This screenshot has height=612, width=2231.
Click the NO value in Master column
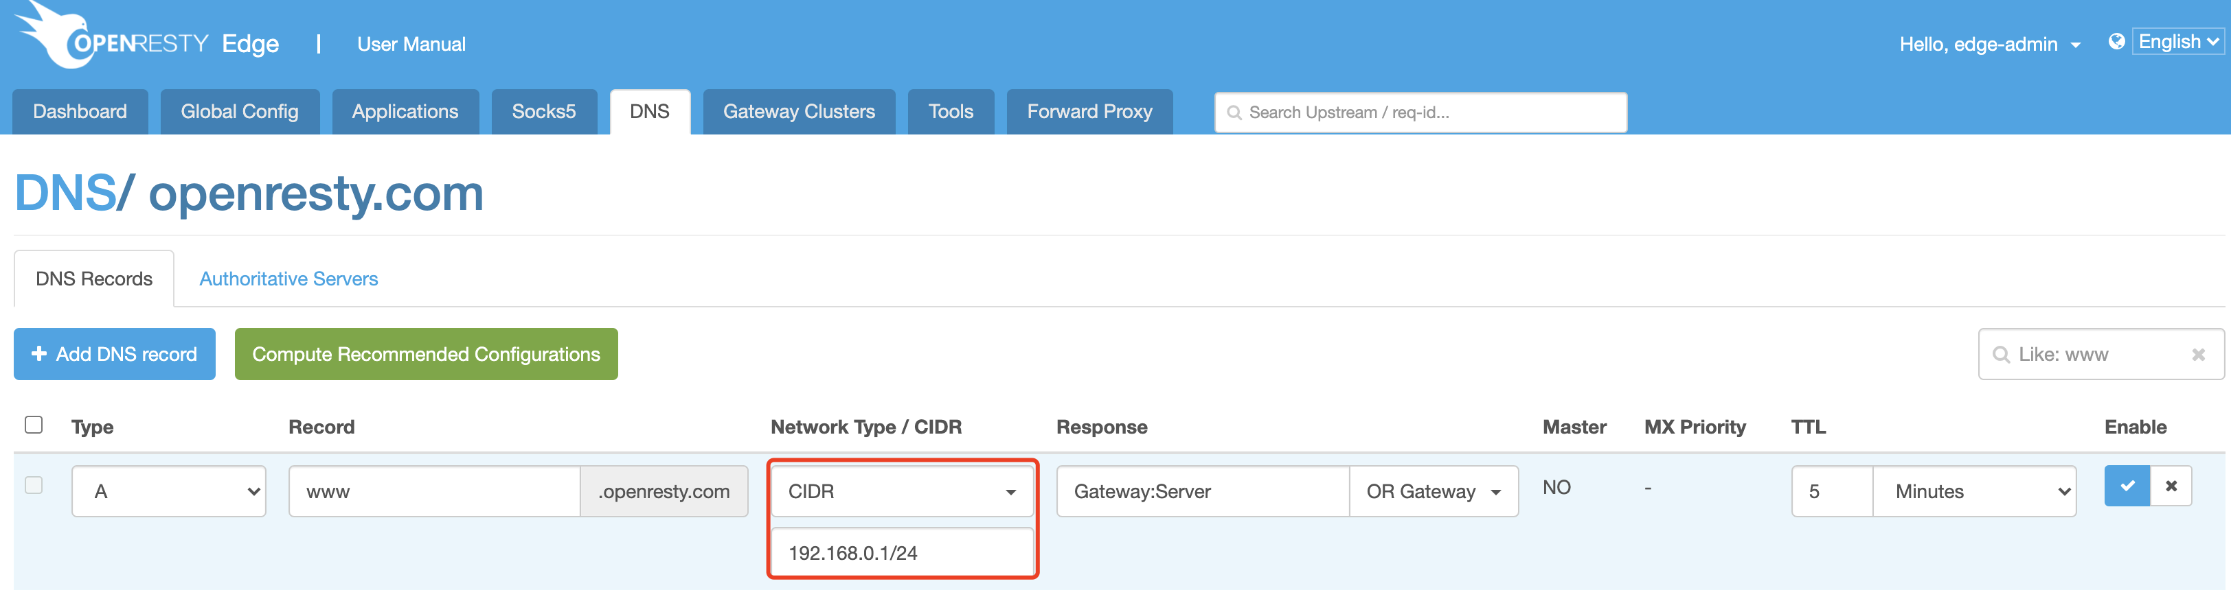coord(1556,487)
